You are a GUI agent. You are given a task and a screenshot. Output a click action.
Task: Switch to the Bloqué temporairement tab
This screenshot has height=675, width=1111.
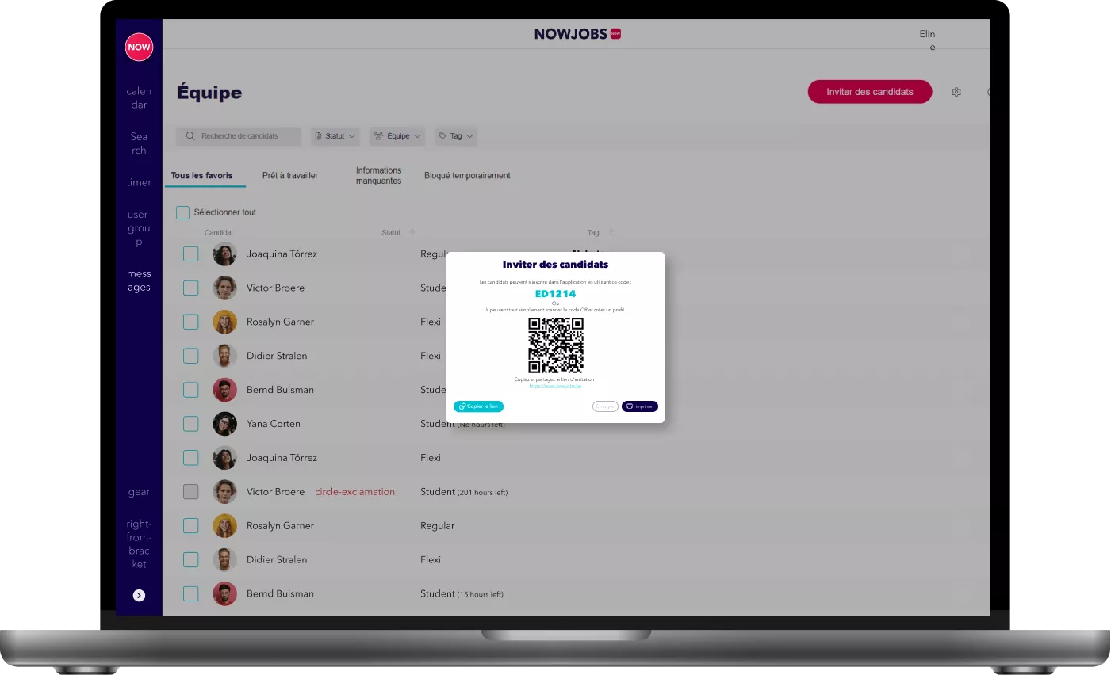pyautogui.click(x=467, y=176)
